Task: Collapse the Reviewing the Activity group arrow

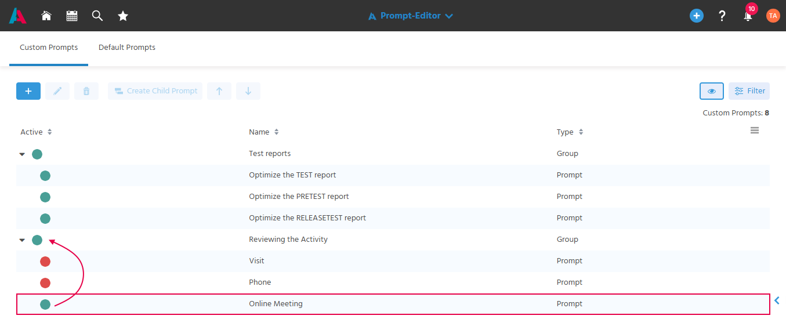Action: (22, 240)
